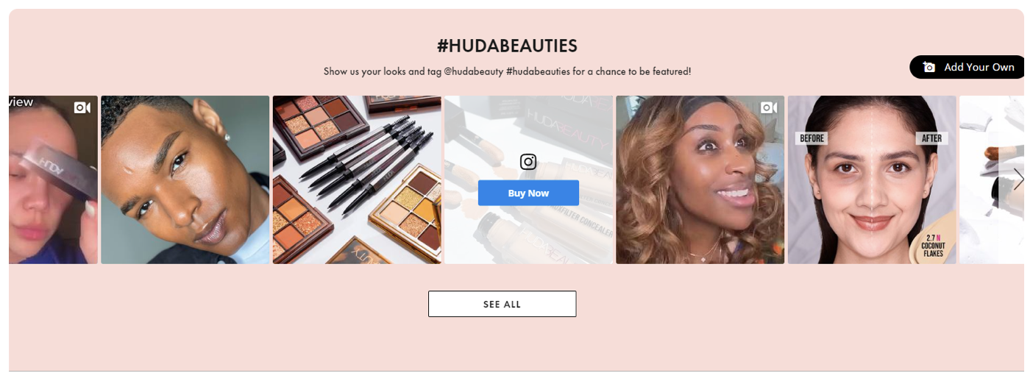Viewport: 1033px width, 384px height.
Task: Click the camera icon beside Add Your Own
Action: tap(929, 67)
